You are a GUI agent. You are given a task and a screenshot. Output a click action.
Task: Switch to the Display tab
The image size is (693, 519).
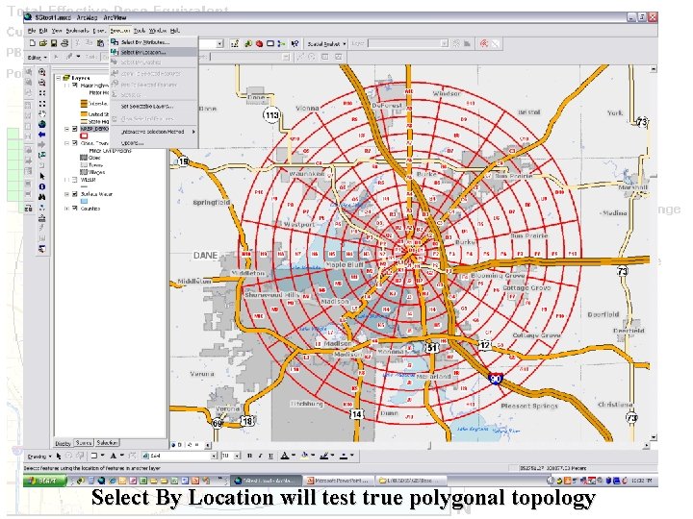[x=64, y=443]
